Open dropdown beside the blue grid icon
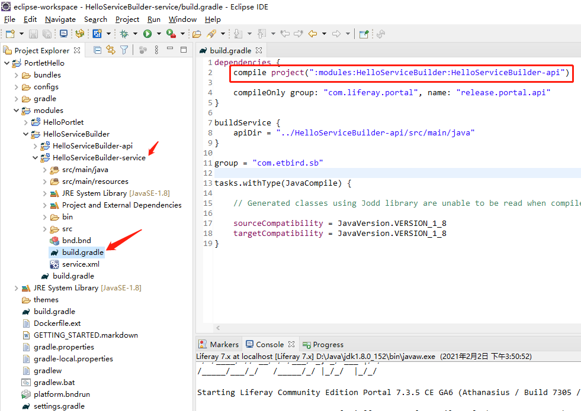 coord(108,34)
